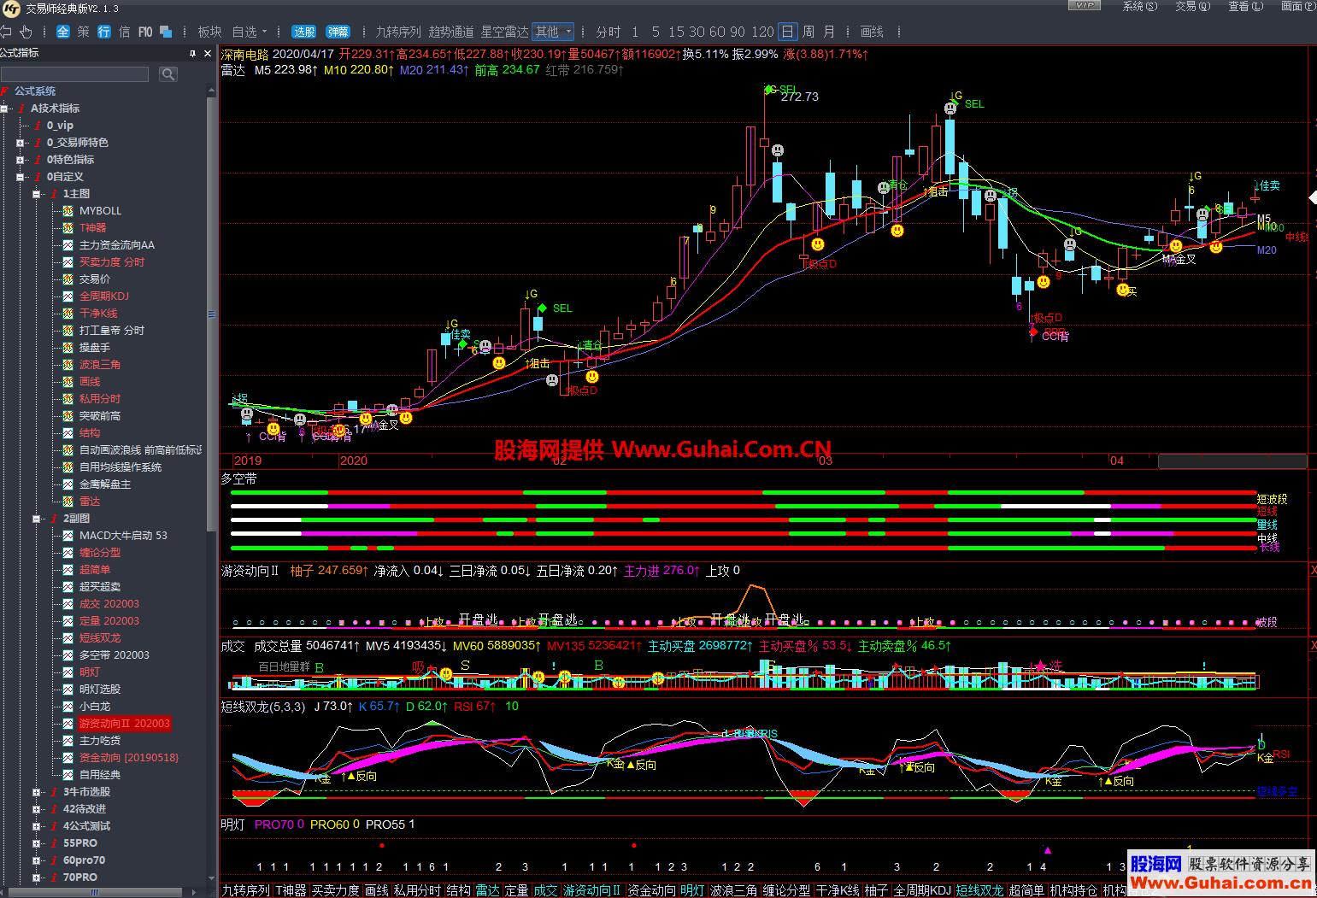Viewport: 1317px width, 898px height.
Task: Click the blue 全 toolbar icon
Action: [63, 32]
